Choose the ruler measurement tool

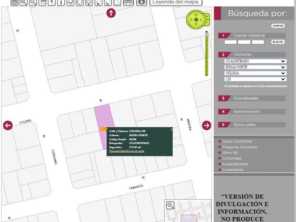(42, 2)
